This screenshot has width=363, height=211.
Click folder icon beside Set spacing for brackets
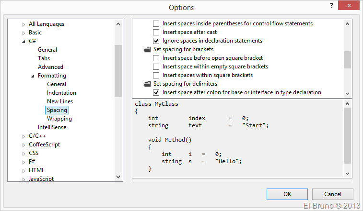pyautogui.click(x=147, y=49)
